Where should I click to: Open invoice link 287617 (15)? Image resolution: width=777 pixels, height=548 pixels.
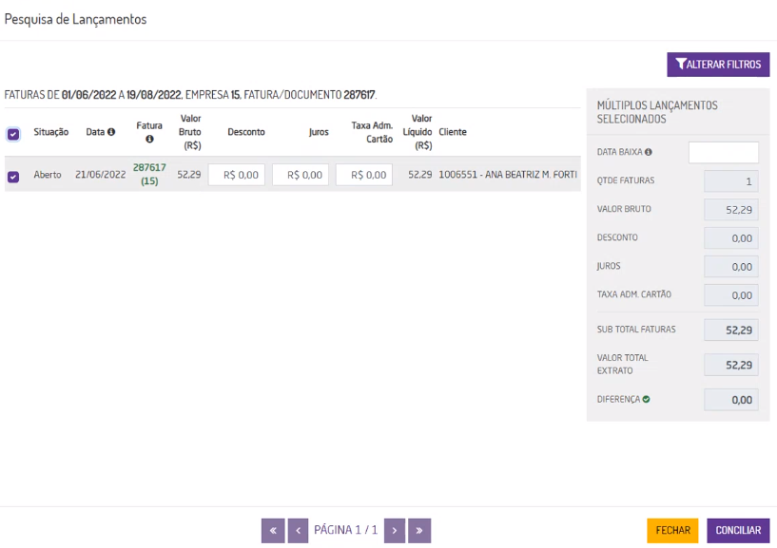(149, 174)
